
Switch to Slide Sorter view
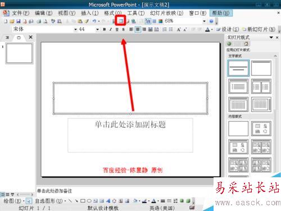pyautogui.click(x=7, y=194)
